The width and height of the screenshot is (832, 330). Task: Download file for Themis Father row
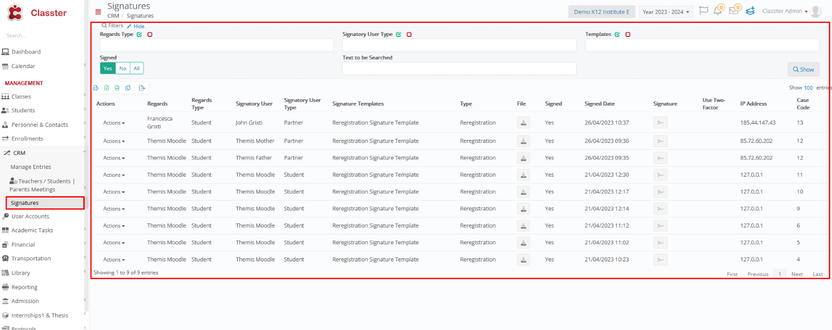tap(524, 158)
